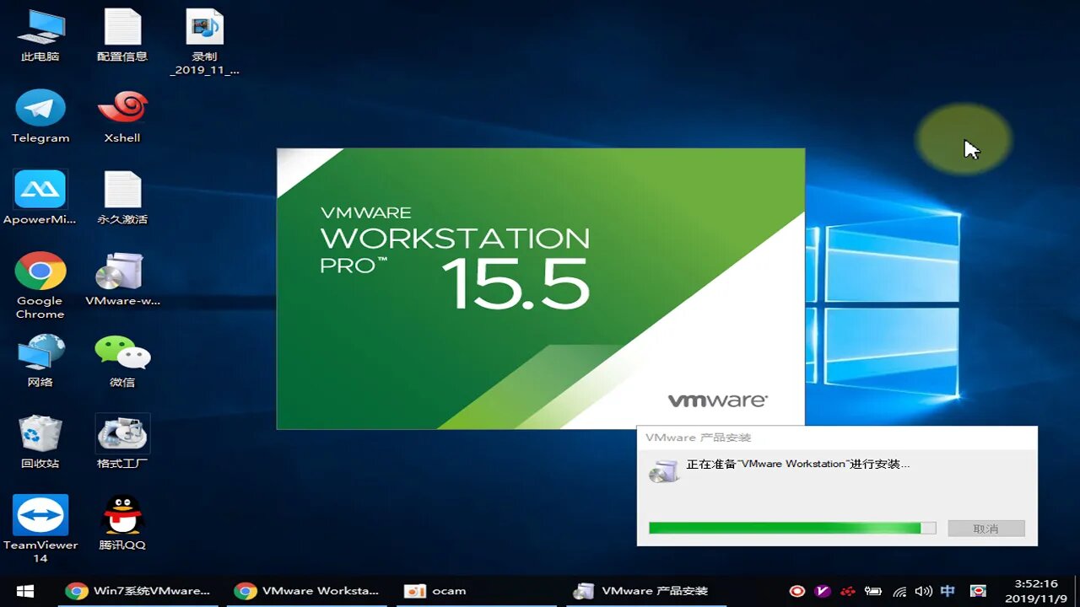This screenshot has height=607, width=1080.
Task: Launch 腾讯QQ from the desktop
Action: click(122, 523)
